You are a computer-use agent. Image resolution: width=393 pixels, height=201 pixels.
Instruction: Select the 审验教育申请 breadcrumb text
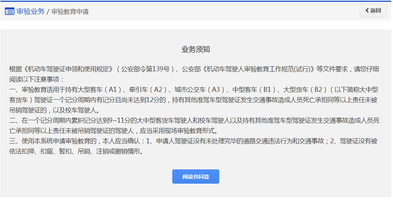click(70, 12)
